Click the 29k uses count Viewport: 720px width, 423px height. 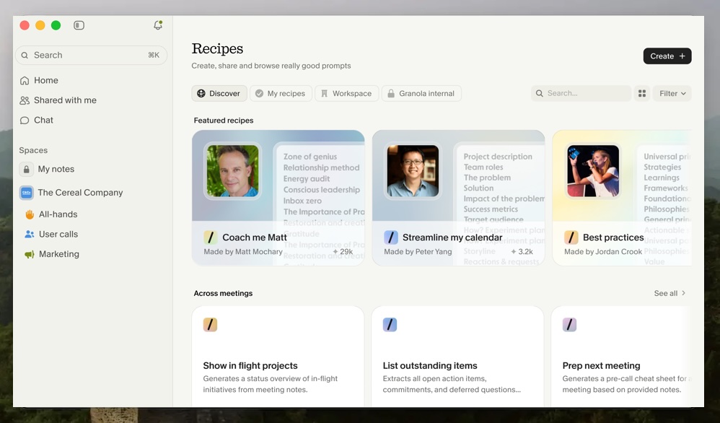point(343,252)
